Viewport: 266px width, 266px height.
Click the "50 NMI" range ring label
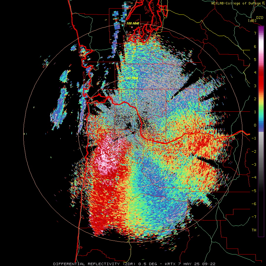click(133, 78)
